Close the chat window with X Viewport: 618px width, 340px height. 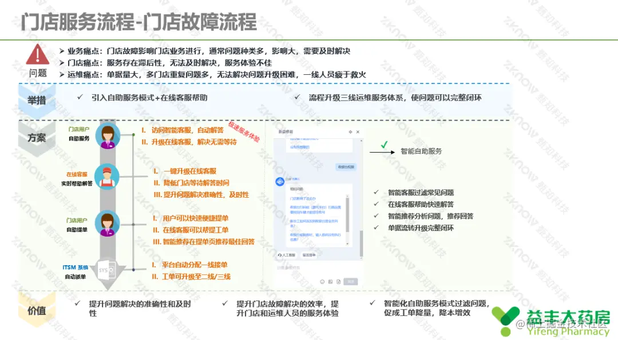(x=358, y=132)
